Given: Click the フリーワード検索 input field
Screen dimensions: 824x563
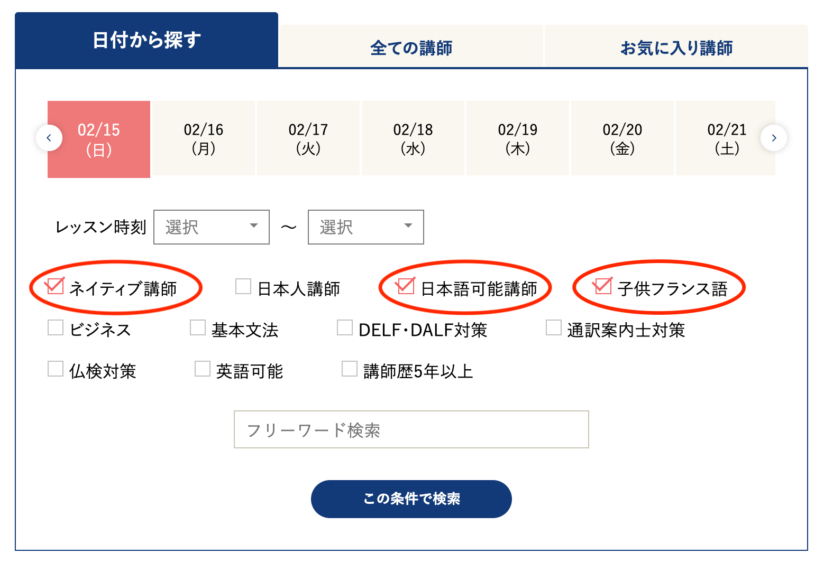Looking at the screenshot, I should pyautogui.click(x=411, y=430).
